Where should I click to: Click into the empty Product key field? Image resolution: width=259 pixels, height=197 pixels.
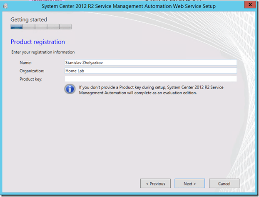(x=150, y=79)
